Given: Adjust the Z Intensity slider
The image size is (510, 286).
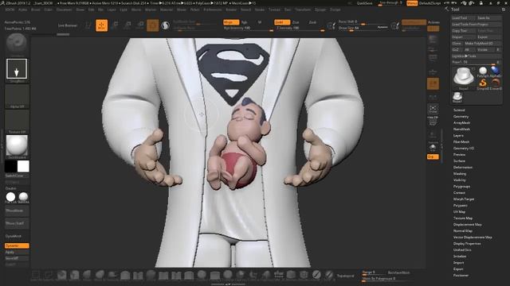Looking at the screenshot, I should [x=300, y=29].
